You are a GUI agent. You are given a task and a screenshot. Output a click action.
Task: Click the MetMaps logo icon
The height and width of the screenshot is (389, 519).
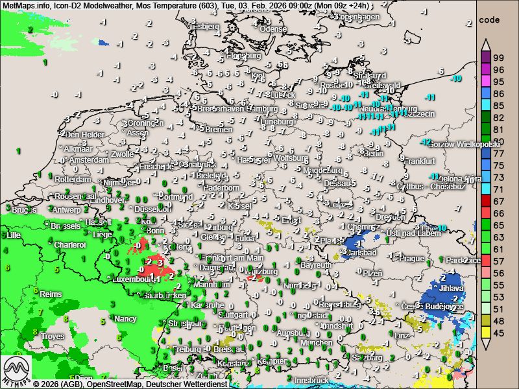pos(16,370)
